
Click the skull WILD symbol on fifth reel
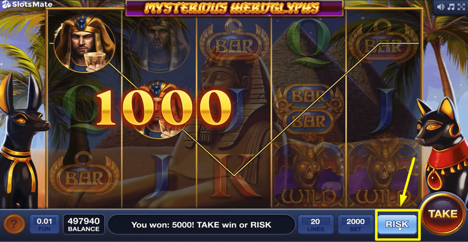pyautogui.click(x=383, y=176)
